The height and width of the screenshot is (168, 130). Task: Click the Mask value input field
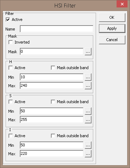(x=52, y=51)
